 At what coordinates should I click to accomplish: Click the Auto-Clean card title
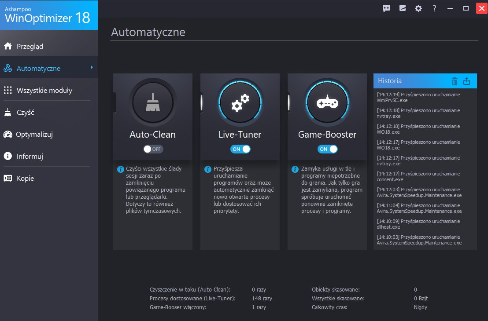[152, 134]
